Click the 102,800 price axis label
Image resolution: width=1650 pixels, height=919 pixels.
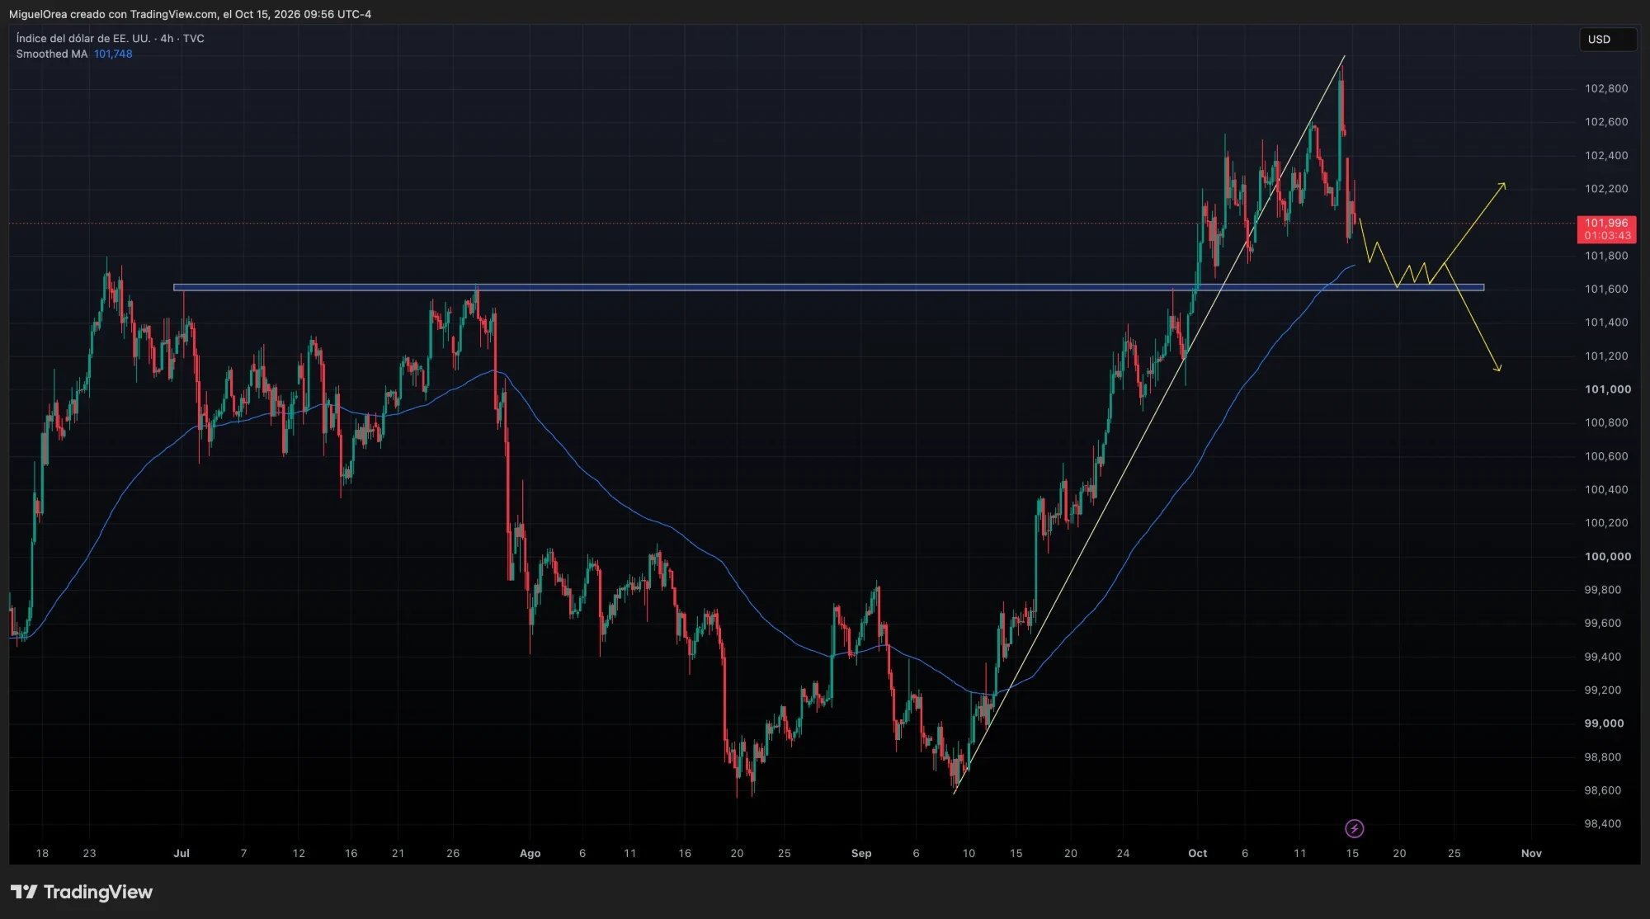pyautogui.click(x=1606, y=88)
